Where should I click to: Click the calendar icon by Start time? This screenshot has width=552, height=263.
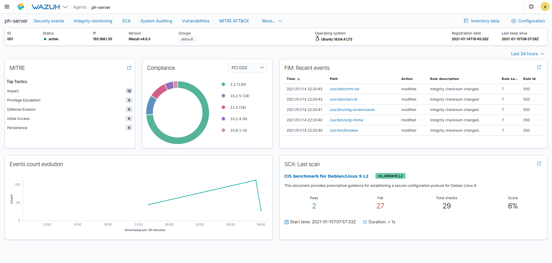(287, 222)
